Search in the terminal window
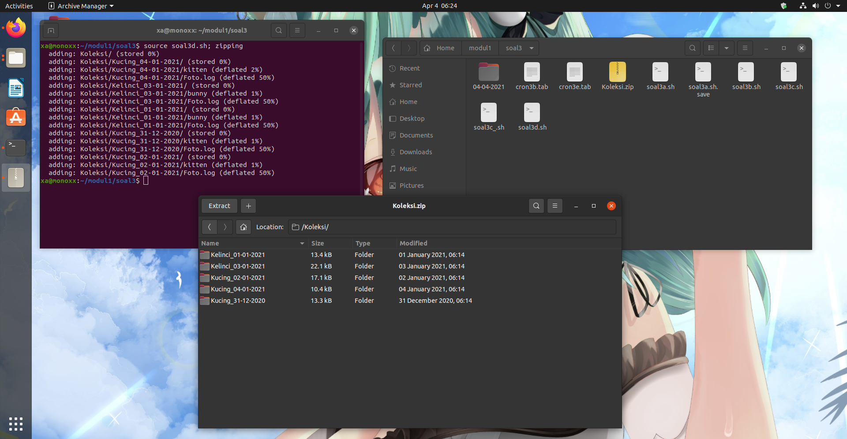Viewport: 847px width, 439px height. click(x=279, y=30)
